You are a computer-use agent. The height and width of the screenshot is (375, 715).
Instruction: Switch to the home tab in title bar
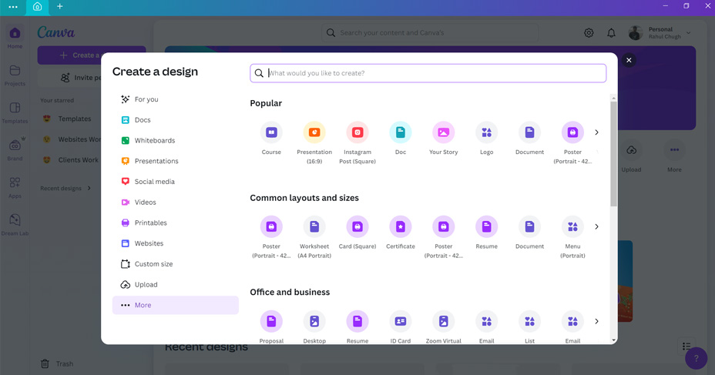(38, 7)
